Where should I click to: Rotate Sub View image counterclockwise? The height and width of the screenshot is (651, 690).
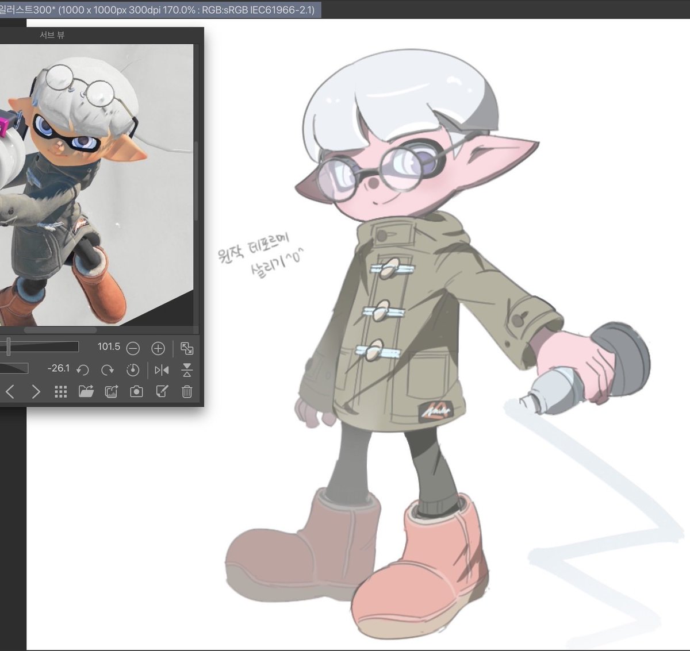pos(83,370)
